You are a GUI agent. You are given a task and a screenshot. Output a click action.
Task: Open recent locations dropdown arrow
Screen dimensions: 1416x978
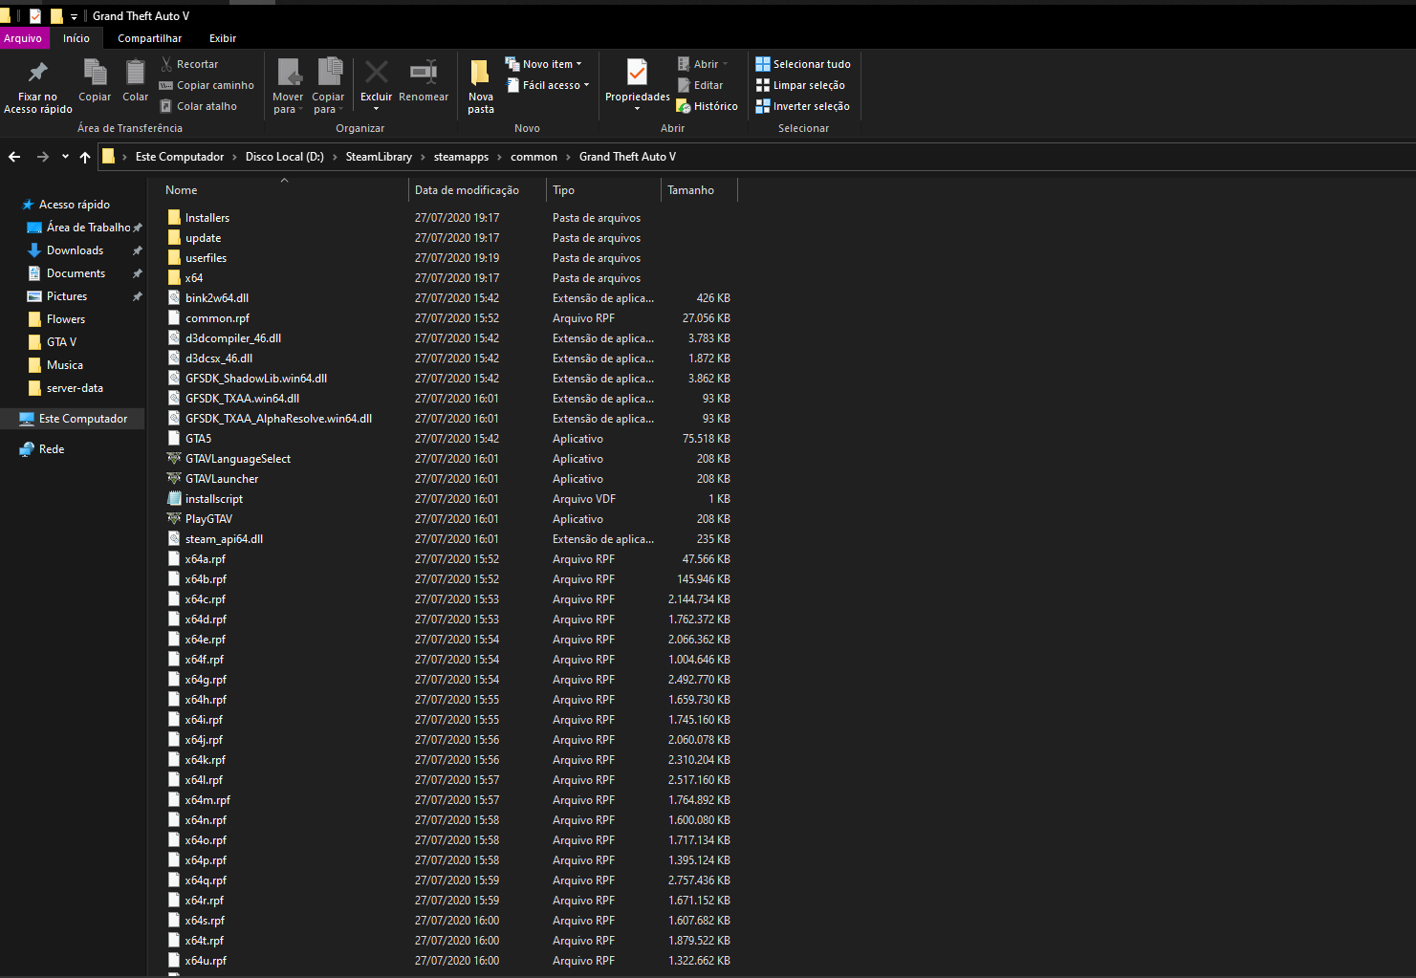coord(65,157)
